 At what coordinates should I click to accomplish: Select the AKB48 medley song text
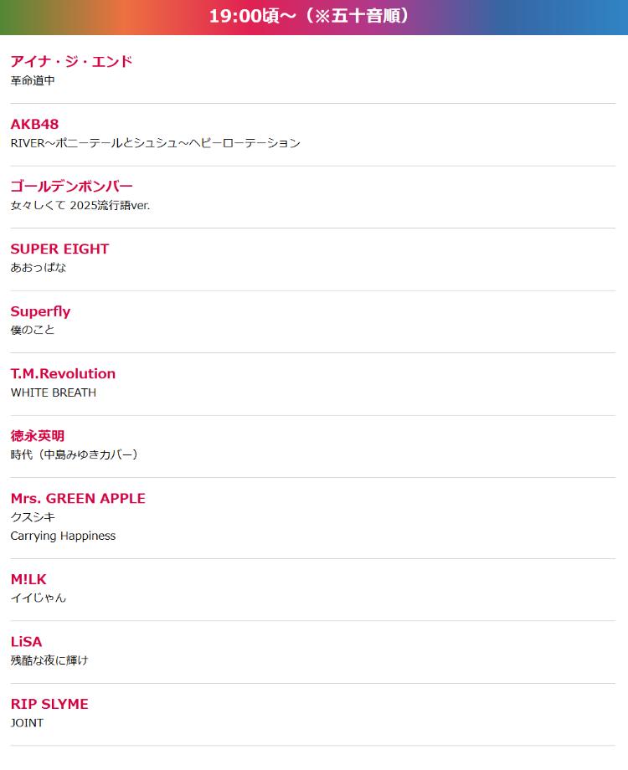pos(155,143)
